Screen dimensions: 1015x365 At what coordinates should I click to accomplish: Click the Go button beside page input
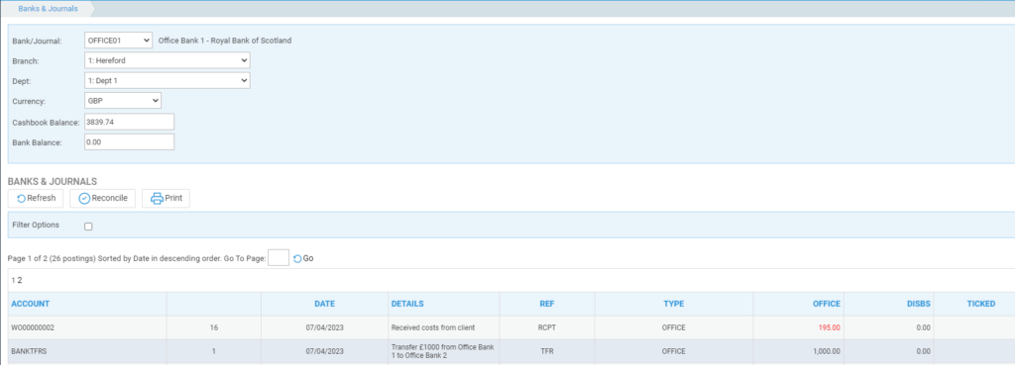[303, 258]
